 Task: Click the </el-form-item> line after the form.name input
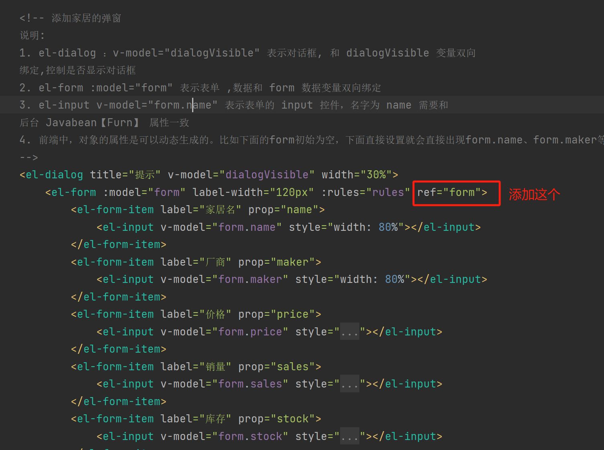[x=119, y=244]
